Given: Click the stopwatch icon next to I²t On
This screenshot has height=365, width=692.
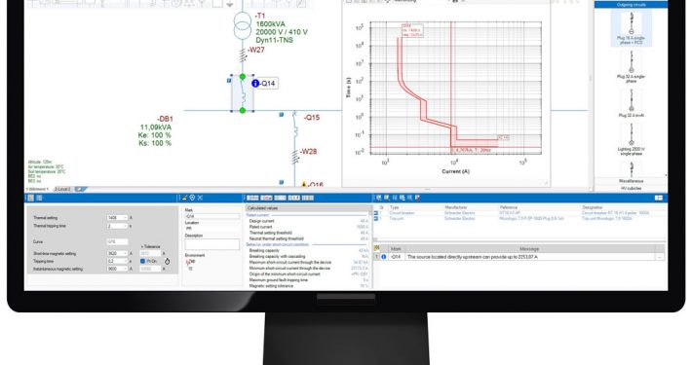Looking at the screenshot, I should [168, 262].
